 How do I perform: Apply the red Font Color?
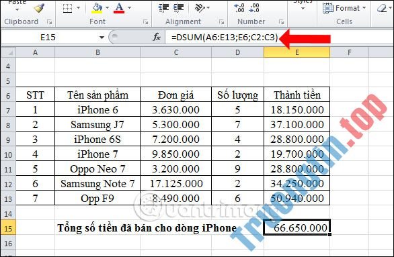click(x=119, y=8)
